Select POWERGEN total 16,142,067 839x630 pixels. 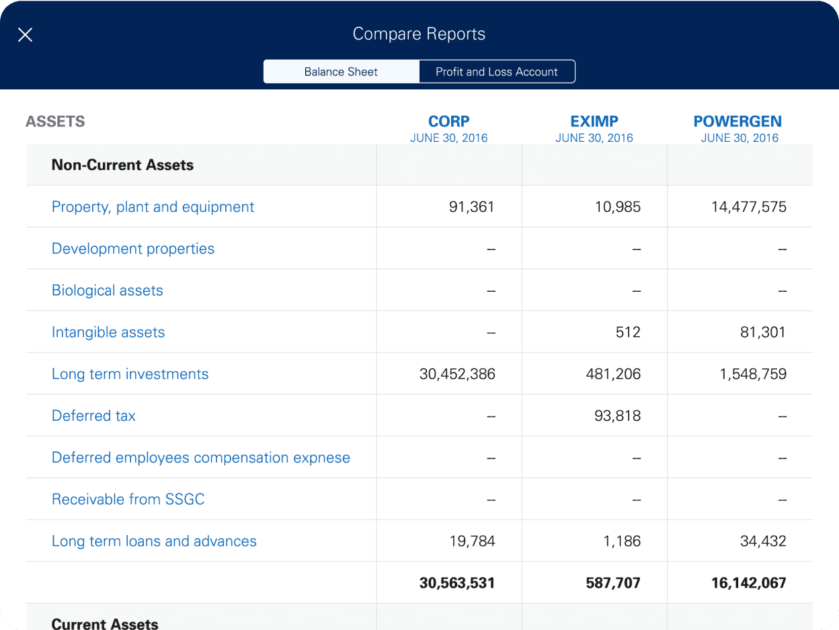(x=749, y=583)
